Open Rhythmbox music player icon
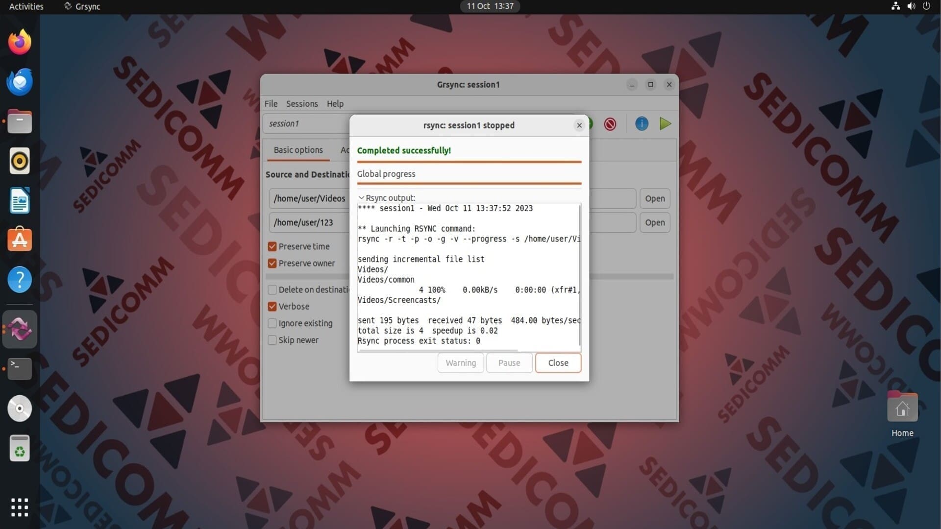Image resolution: width=941 pixels, height=529 pixels. point(20,161)
